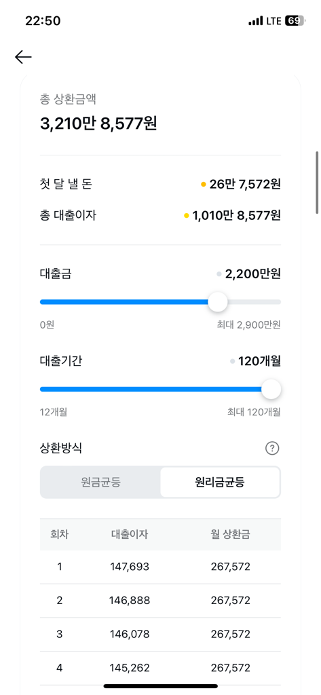Click the 대출금 slider handle
The width and height of the screenshot is (321, 695).
coord(218,302)
